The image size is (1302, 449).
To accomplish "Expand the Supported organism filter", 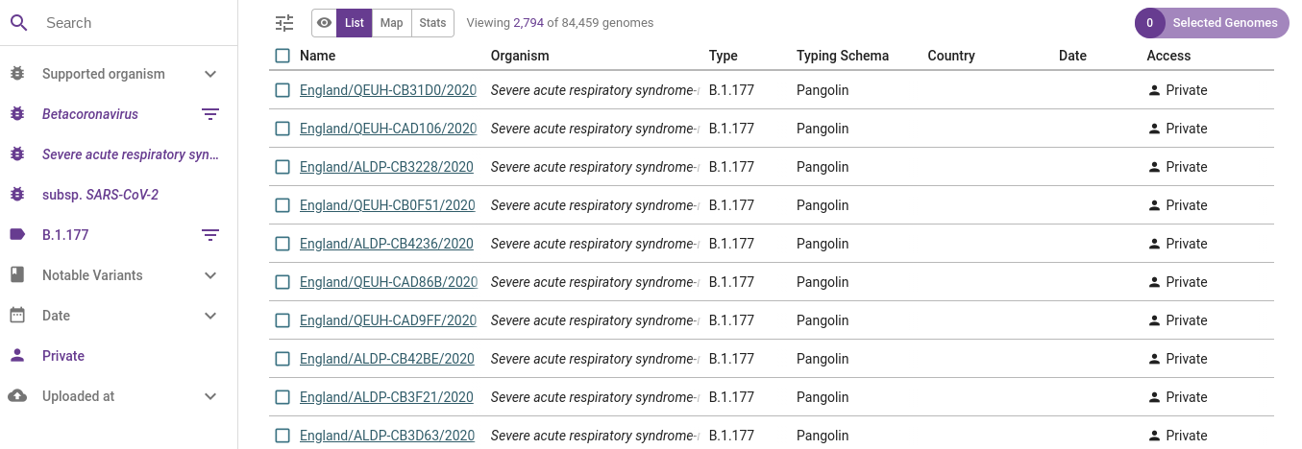I will tap(210, 74).
